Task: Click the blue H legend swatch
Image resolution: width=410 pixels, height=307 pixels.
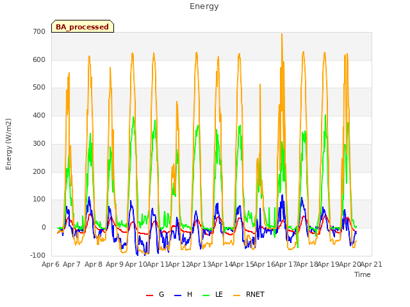Action: (177, 295)
